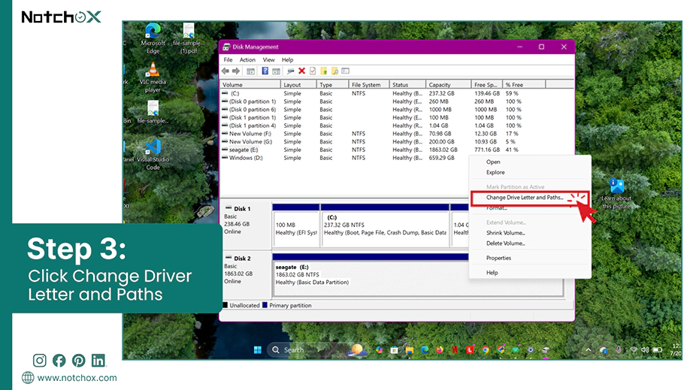Open File Explorer from the taskbar
Viewport: 693px width, 390px height.
pos(409,350)
